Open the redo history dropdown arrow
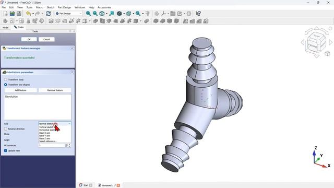Viewport: 334px width, 188px height. pos(42,14)
